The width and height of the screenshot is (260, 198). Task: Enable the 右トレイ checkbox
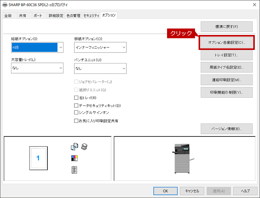76,98
